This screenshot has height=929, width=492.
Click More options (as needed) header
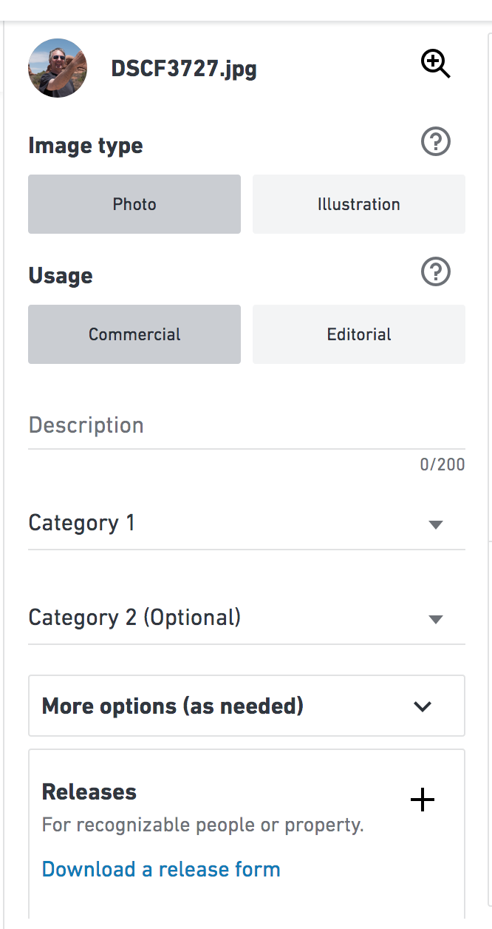(247, 706)
